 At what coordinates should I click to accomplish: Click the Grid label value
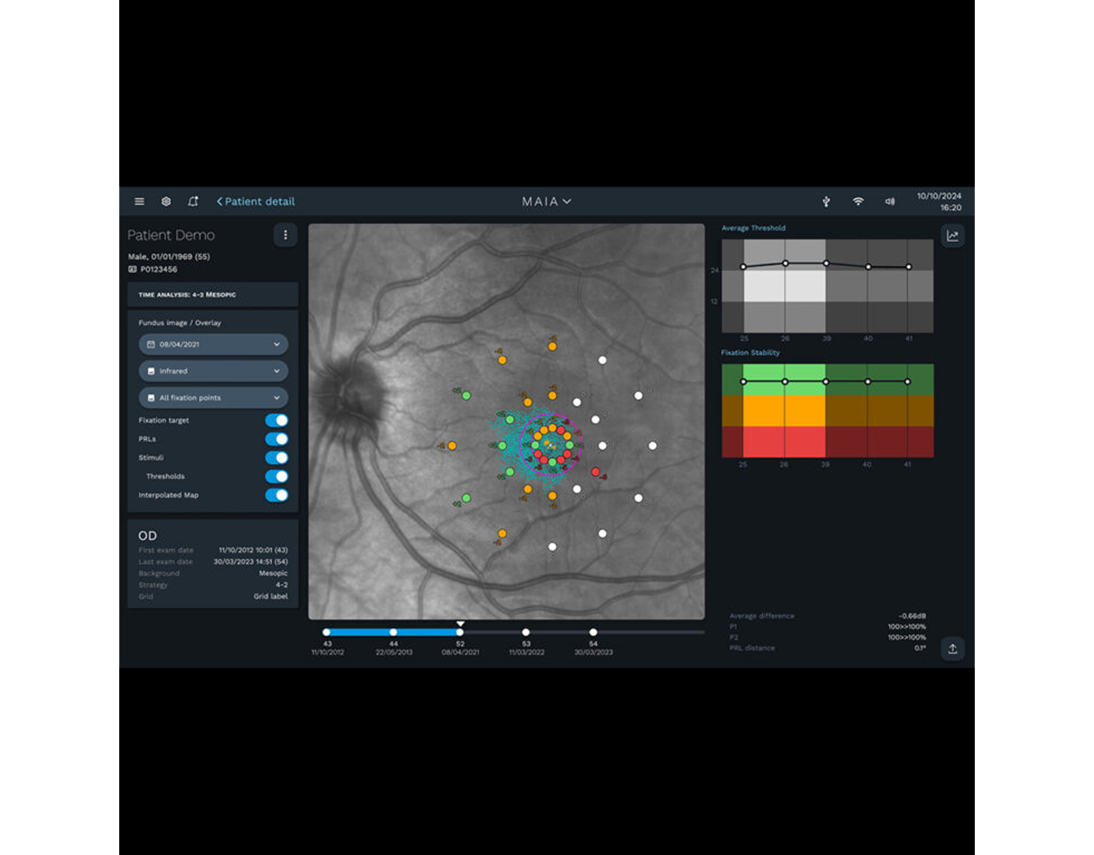click(x=271, y=596)
